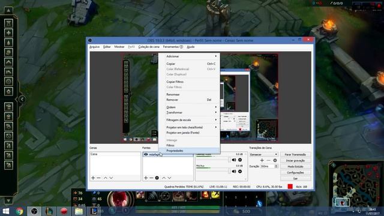This screenshot has width=384, height=216.
Task: Open the League client taskbar icon
Action: click(49, 211)
